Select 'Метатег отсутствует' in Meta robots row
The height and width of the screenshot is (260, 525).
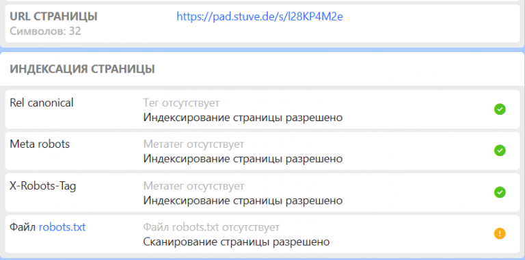coord(194,144)
